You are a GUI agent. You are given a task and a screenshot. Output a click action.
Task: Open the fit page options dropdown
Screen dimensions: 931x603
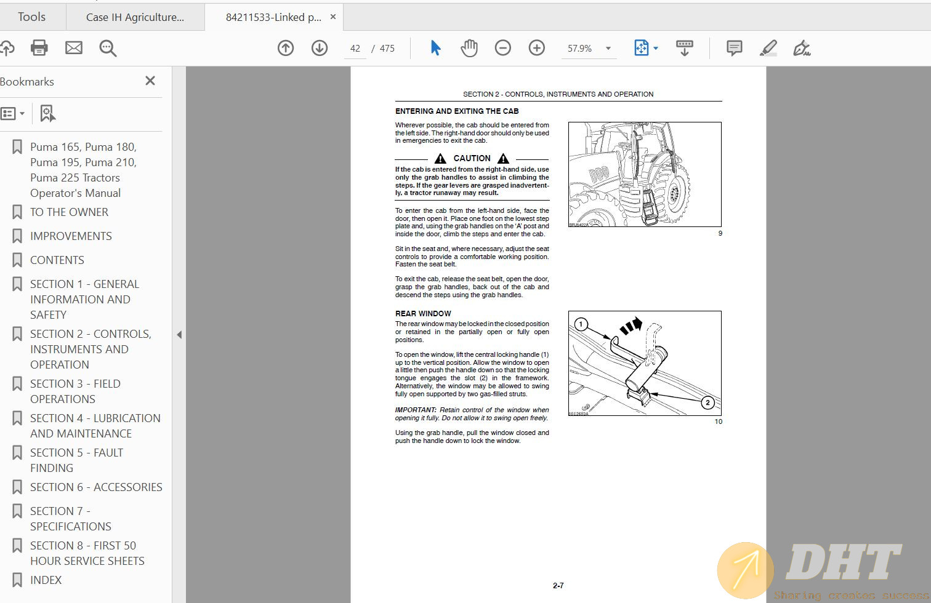click(656, 48)
